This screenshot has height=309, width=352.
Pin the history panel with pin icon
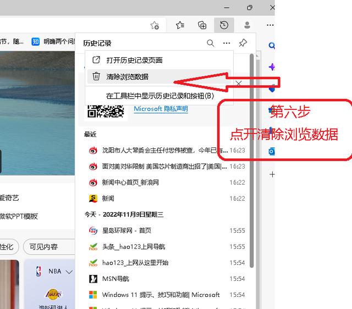coord(243,43)
